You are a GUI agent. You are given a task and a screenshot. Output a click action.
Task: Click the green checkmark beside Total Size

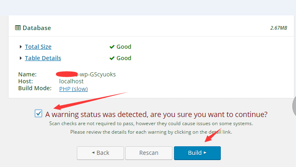112,47
